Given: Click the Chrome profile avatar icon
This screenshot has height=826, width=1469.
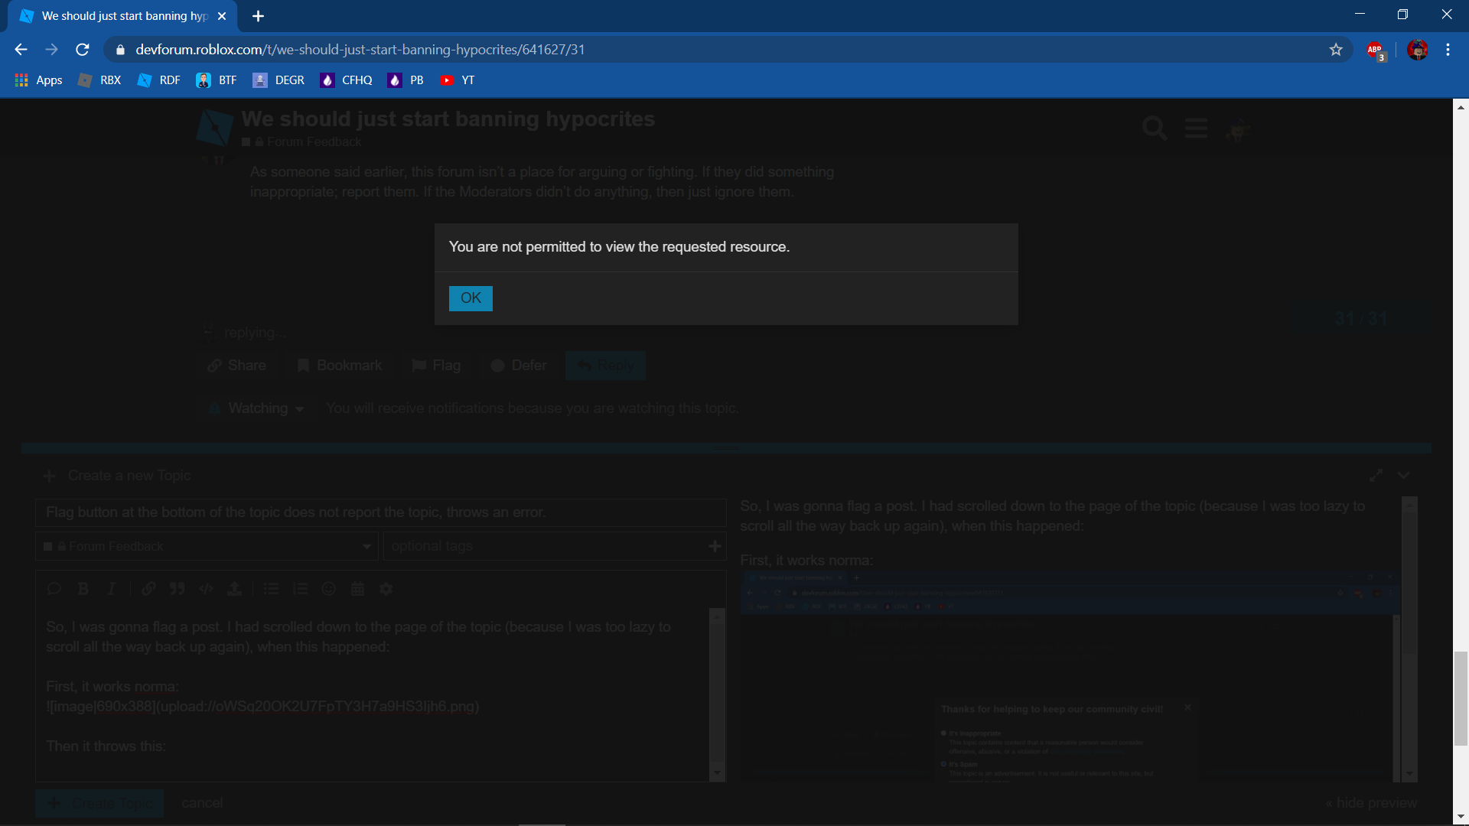Looking at the screenshot, I should point(1417,50).
